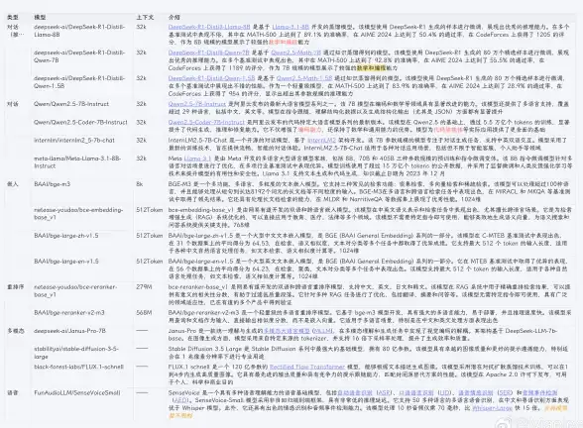Follow the InternLM2 architecture link
Screen dimensions: 583x428
click(x=321, y=141)
